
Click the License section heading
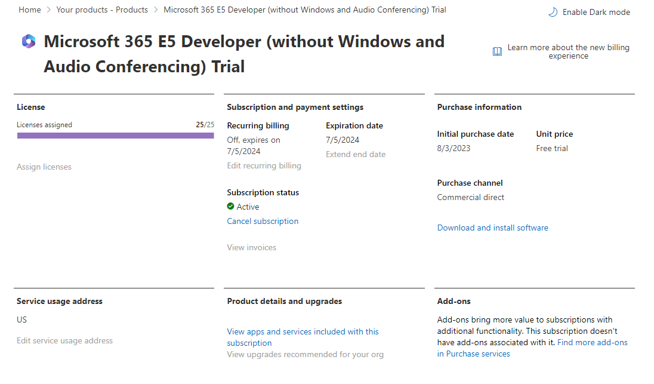[x=31, y=107]
